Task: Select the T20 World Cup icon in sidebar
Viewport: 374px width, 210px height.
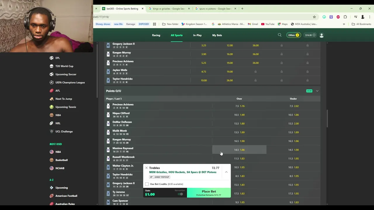Action: click(x=51, y=66)
